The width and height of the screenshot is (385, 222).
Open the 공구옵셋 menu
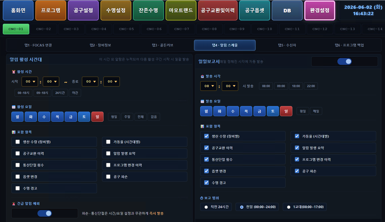pyautogui.click(x=254, y=10)
